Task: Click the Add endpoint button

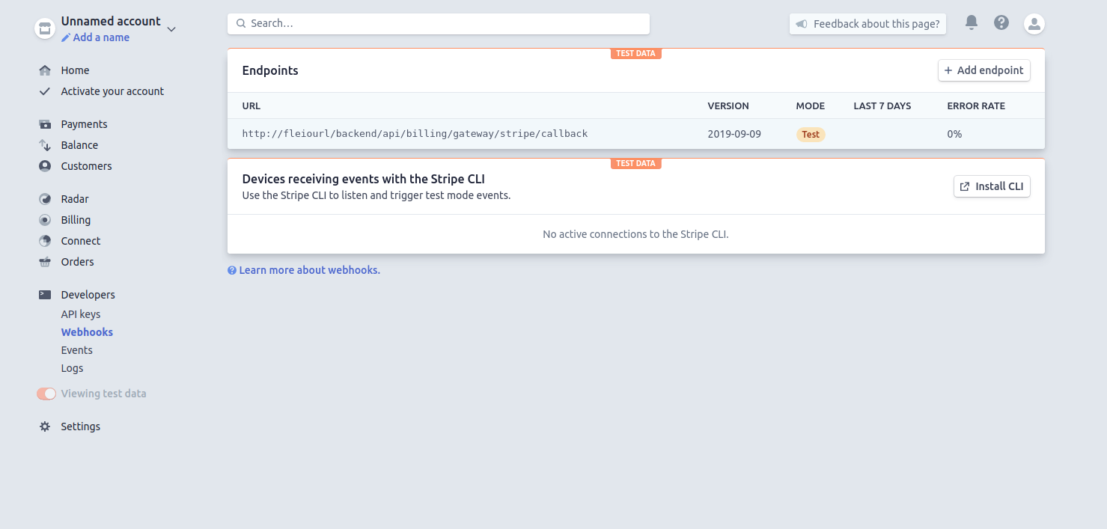Action: pyautogui.click(x=984, y=70)
